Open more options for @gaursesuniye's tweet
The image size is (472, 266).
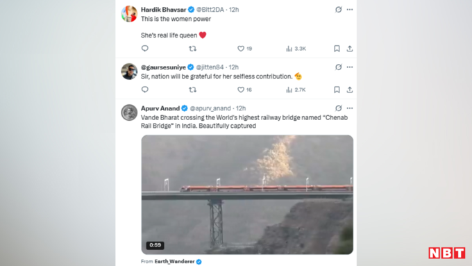349,67
